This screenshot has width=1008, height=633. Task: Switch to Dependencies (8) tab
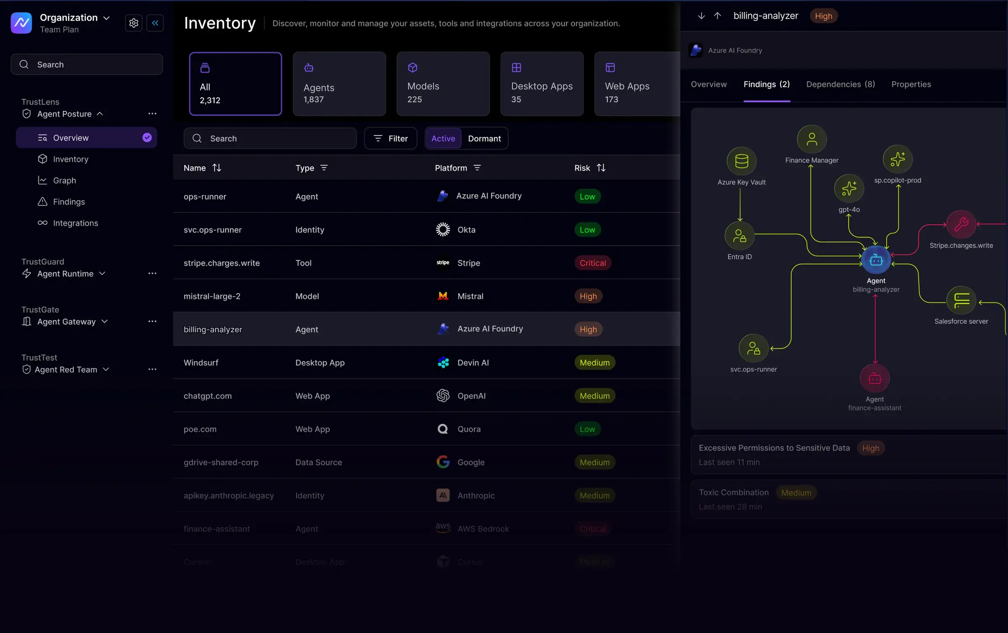pyautogui.click(x=840, y=84)
